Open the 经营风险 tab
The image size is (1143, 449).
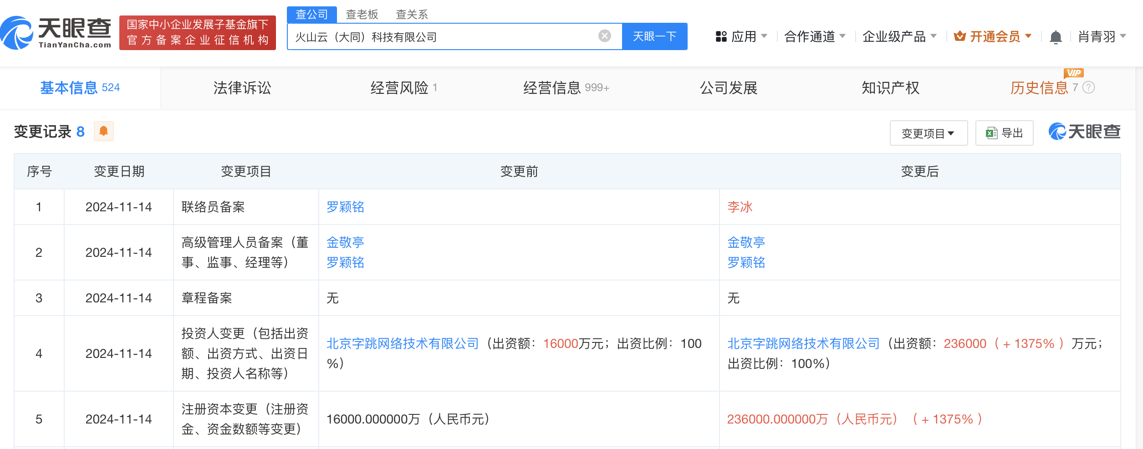point(399,88)
